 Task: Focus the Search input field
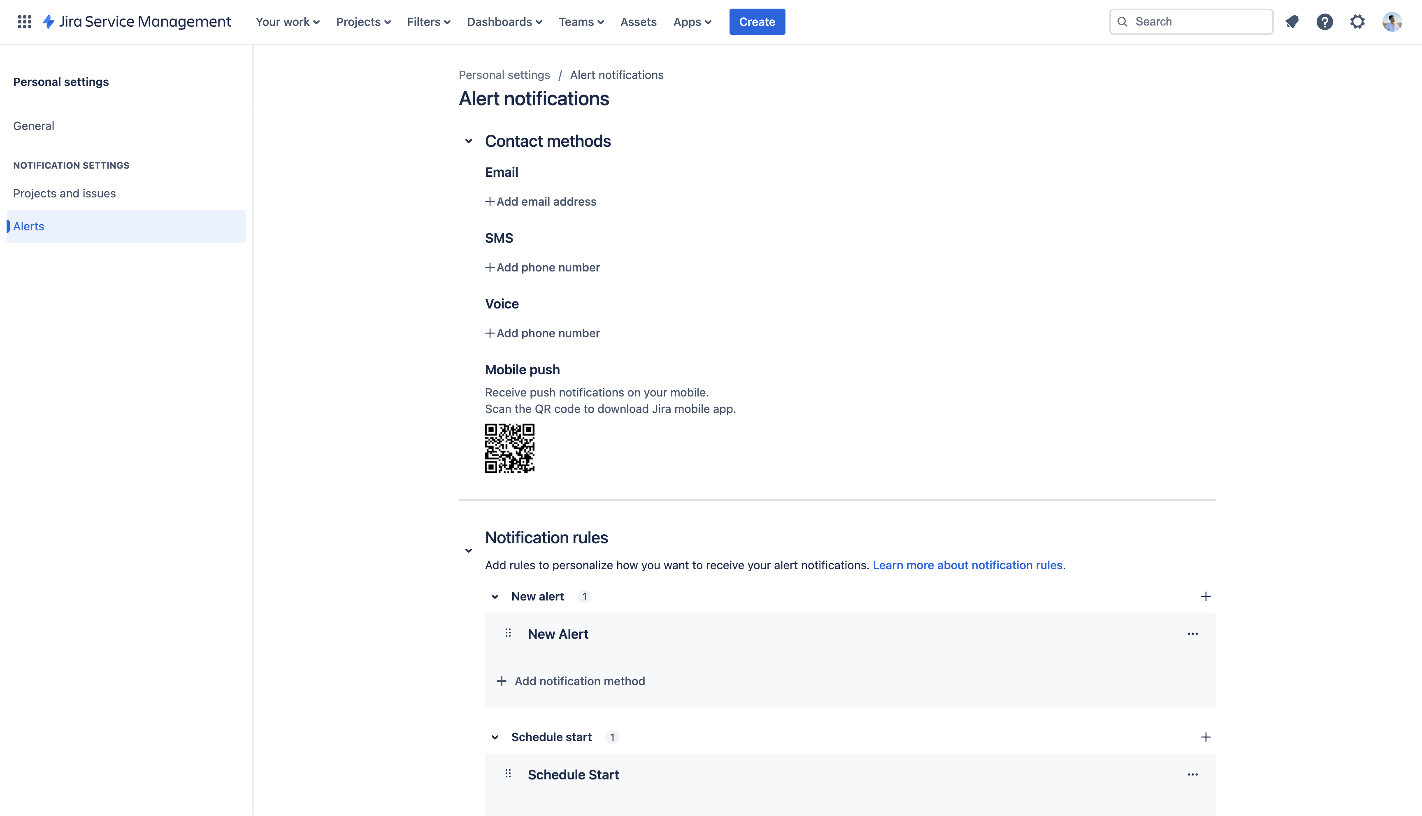[1191, 22]
